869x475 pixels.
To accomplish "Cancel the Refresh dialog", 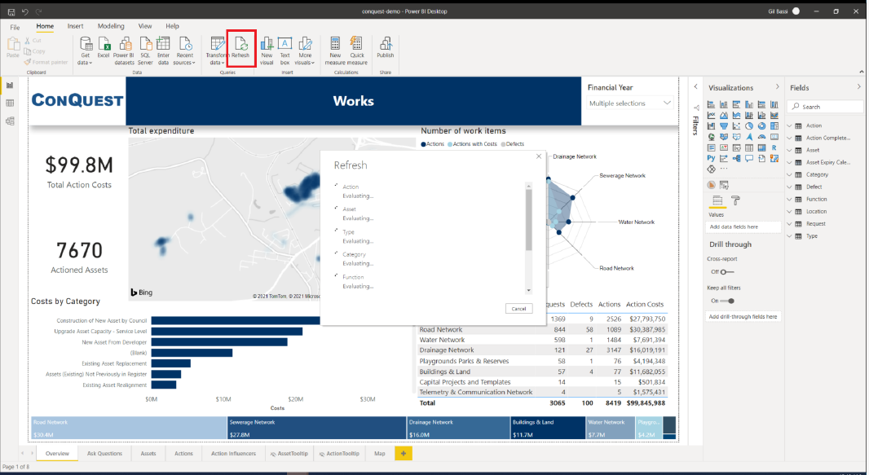I will (518, 308).
